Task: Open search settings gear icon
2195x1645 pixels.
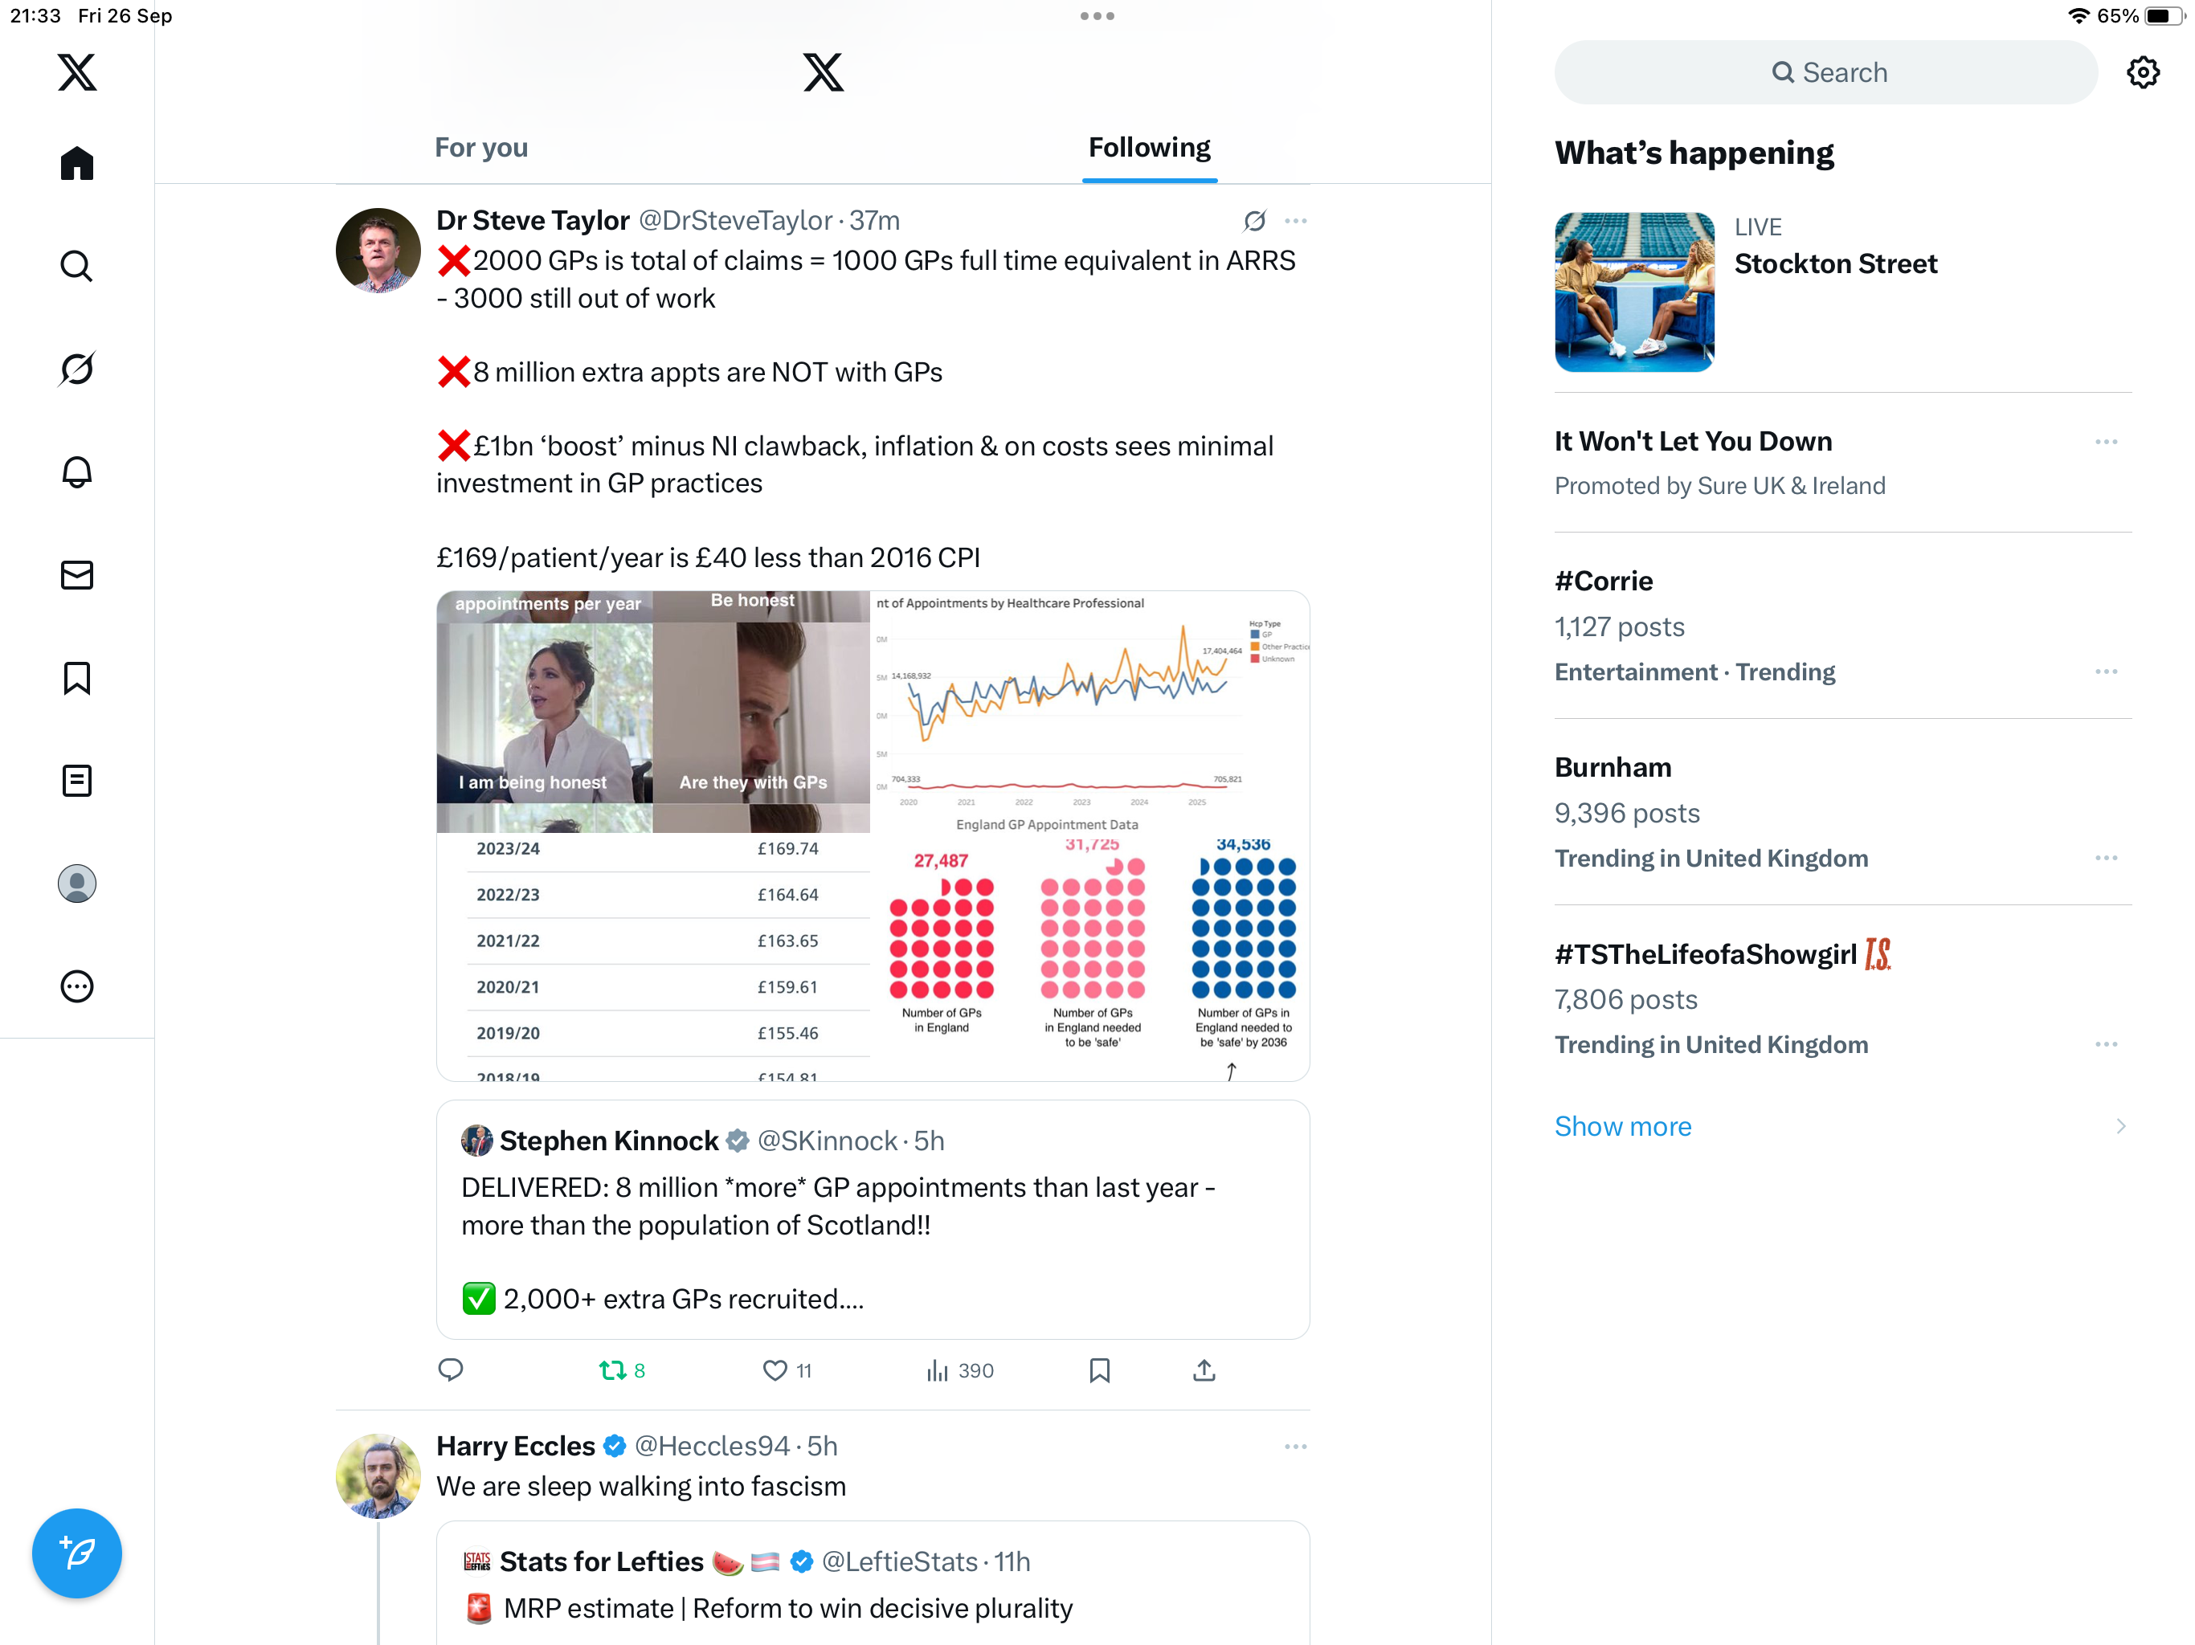Action: tap(2143, 72)
